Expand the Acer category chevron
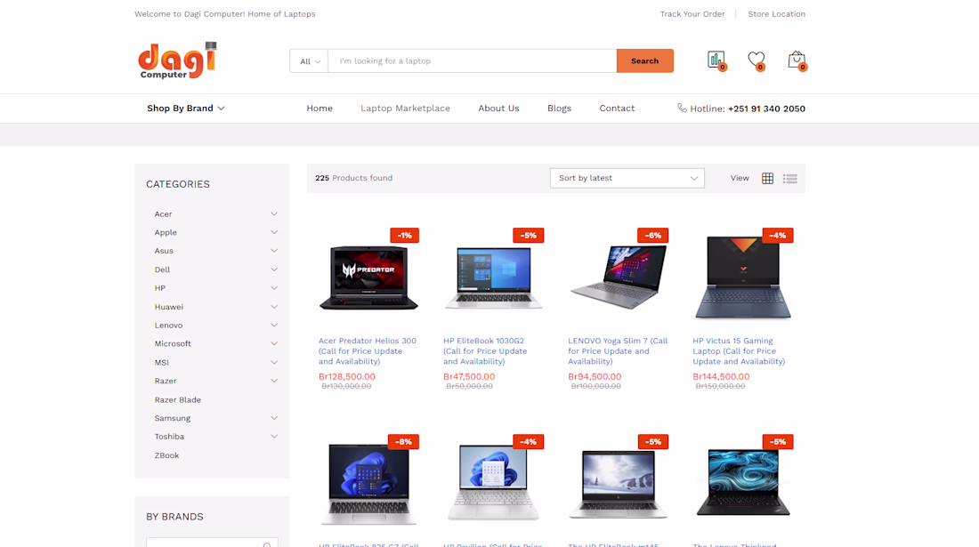Image resolution: width=979 pixels, height=547 pixels. coord(274,214)
